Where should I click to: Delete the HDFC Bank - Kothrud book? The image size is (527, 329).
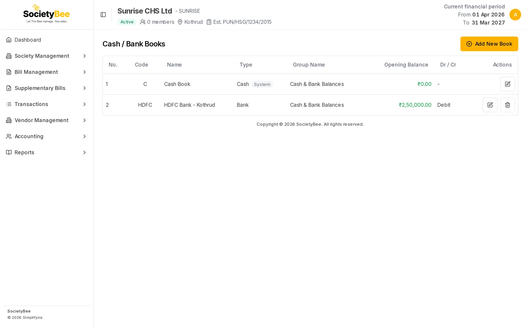click(x=507, y=105)
